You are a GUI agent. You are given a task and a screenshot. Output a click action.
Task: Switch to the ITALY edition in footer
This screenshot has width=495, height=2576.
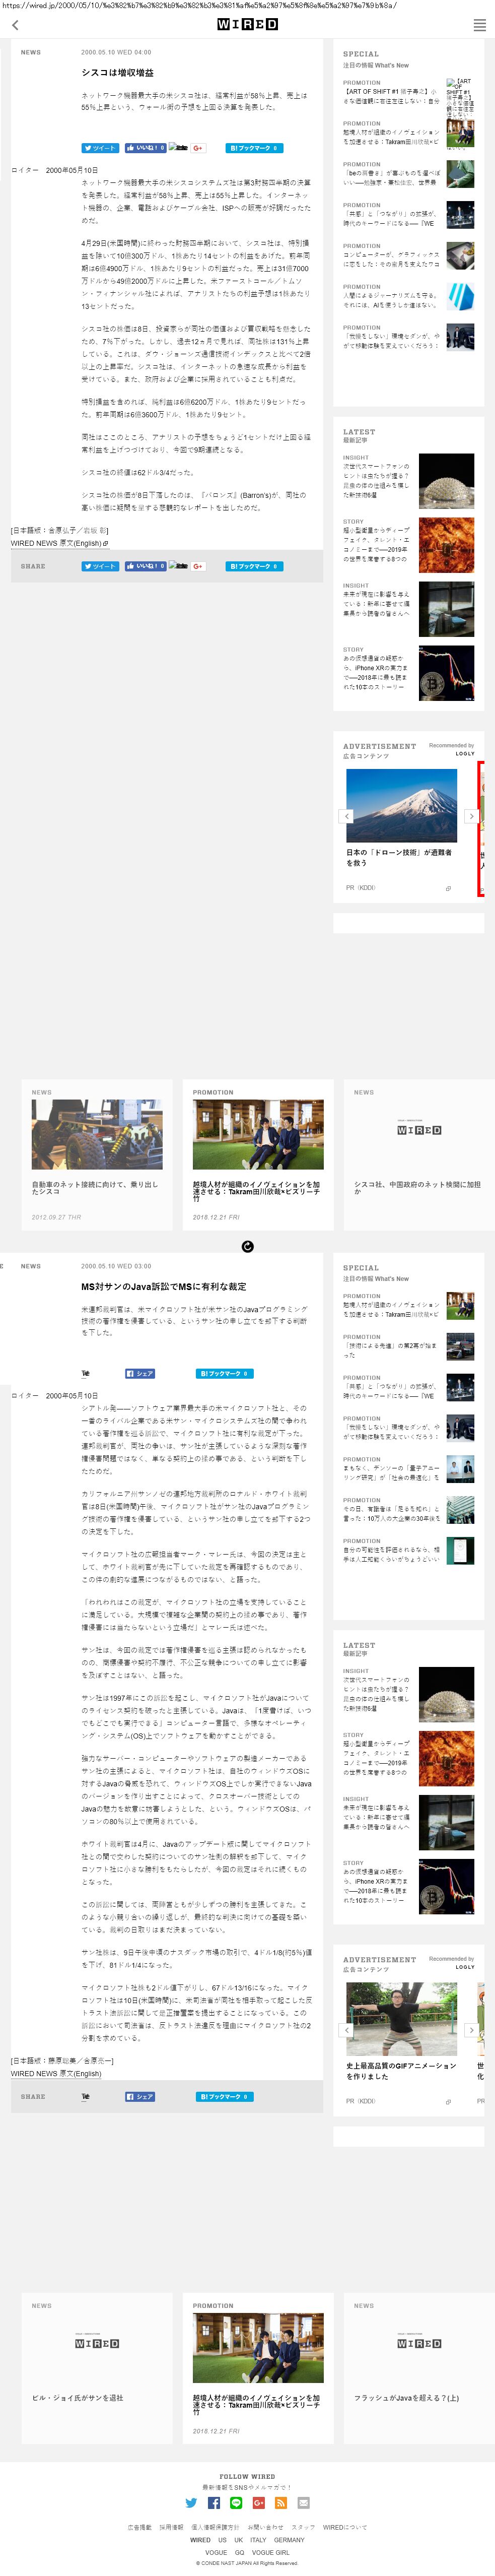(x=258, y=2540)
